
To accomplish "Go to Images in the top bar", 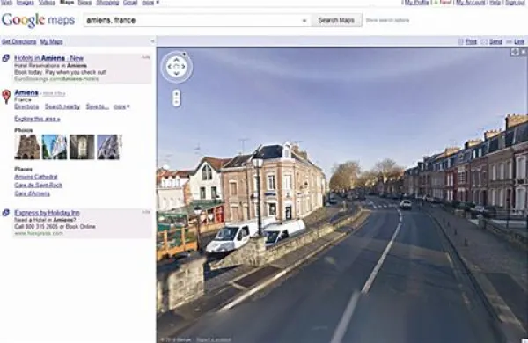I will tap(26, 3).
